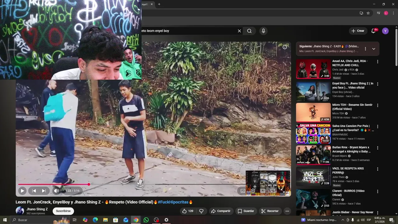The height and width of the screenshot is (224, 398).
Task: Bookmark this page with star icon
Action: (x=368, y=13)
